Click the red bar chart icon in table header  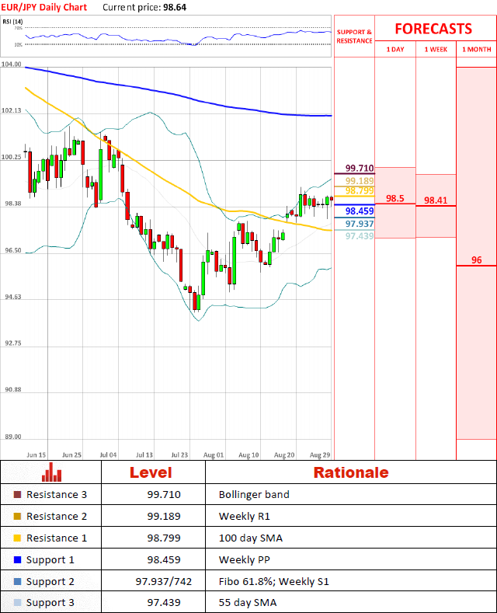tap(51, 472)
